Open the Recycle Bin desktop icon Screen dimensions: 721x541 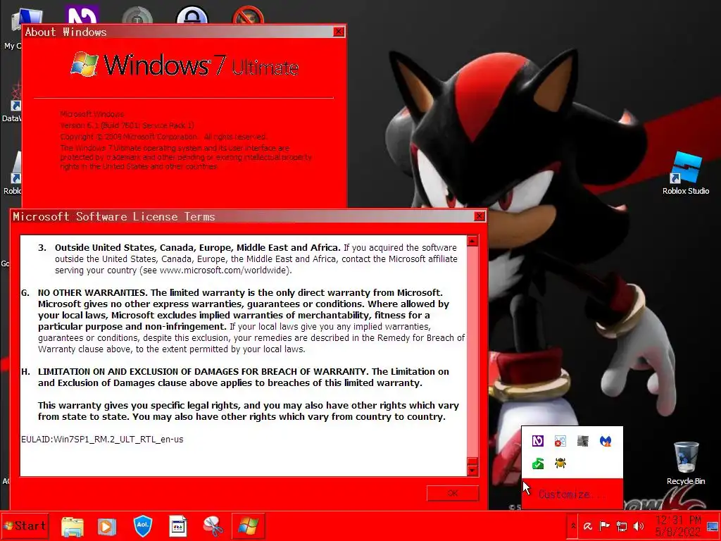click(x=686, y=464)
